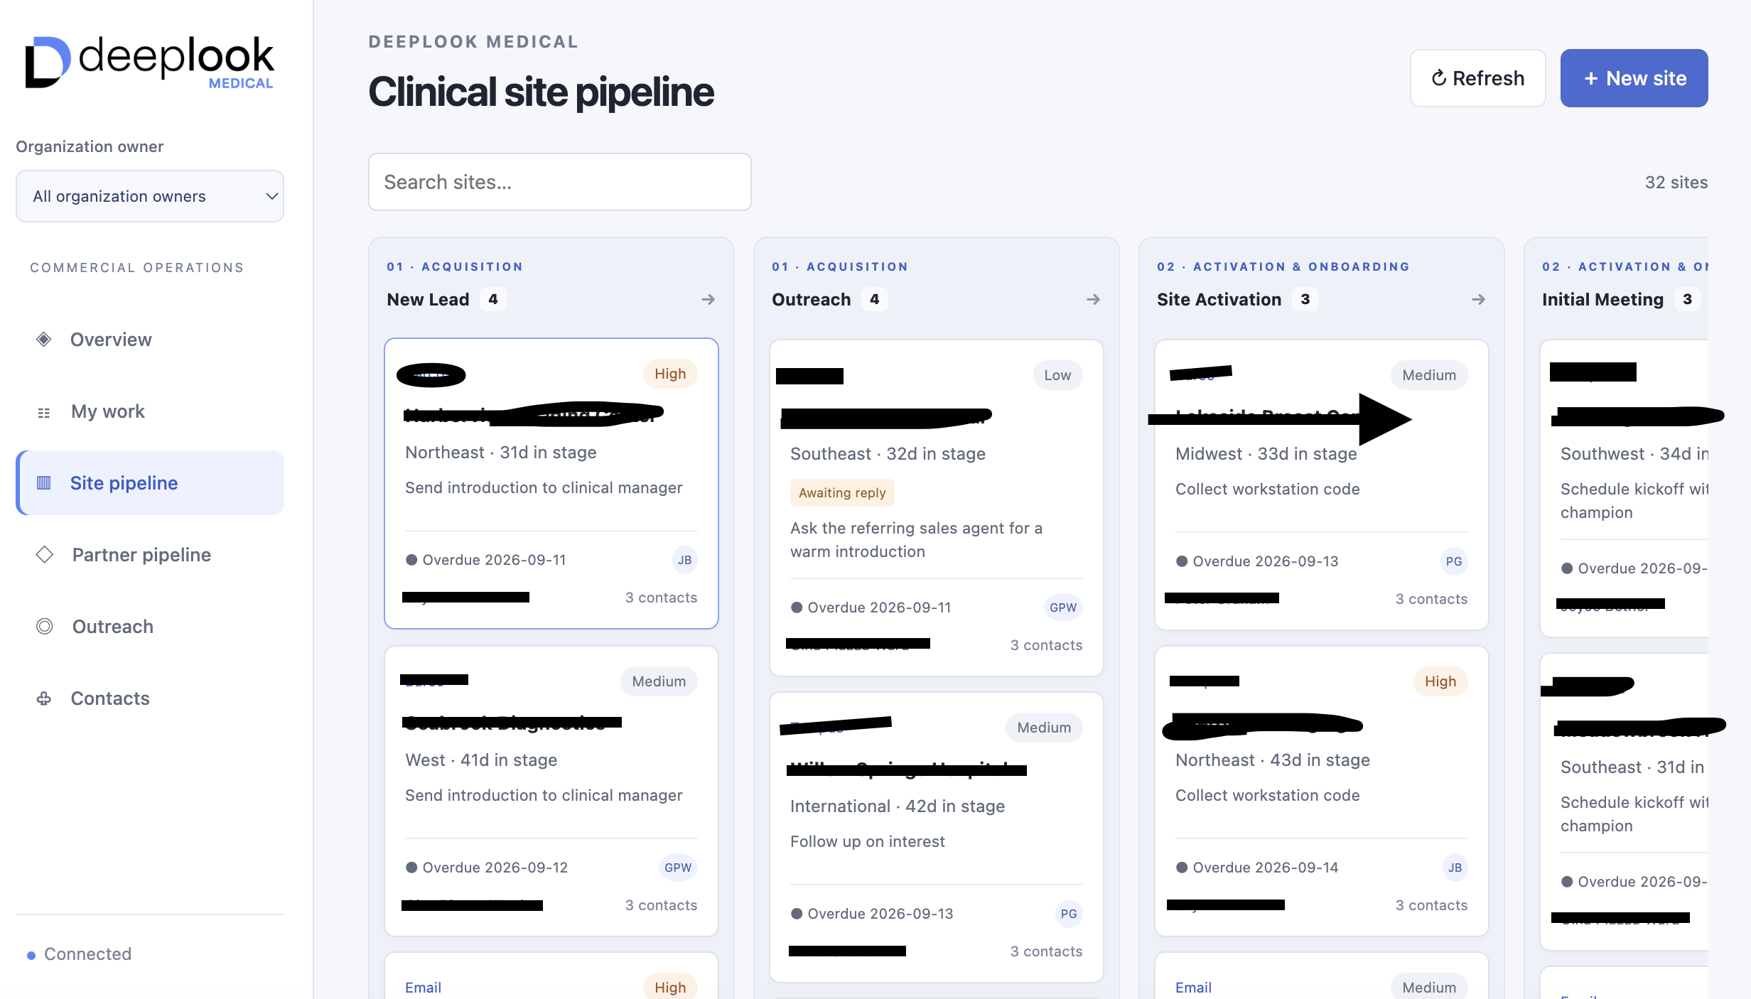Image resolution: width=1751 pixels, height=999 pixels.
Task: Click Low priority badge on Southeast 32d card
Action: (1057, 375)
